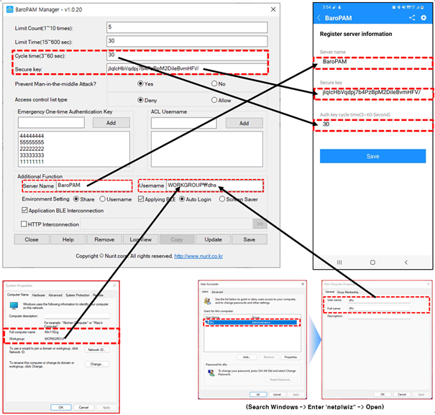Tap the Auth key cycle time field on phone
The height and width of the screenshot is (415, 435).
pyautogui.click(x=372, y=125)
